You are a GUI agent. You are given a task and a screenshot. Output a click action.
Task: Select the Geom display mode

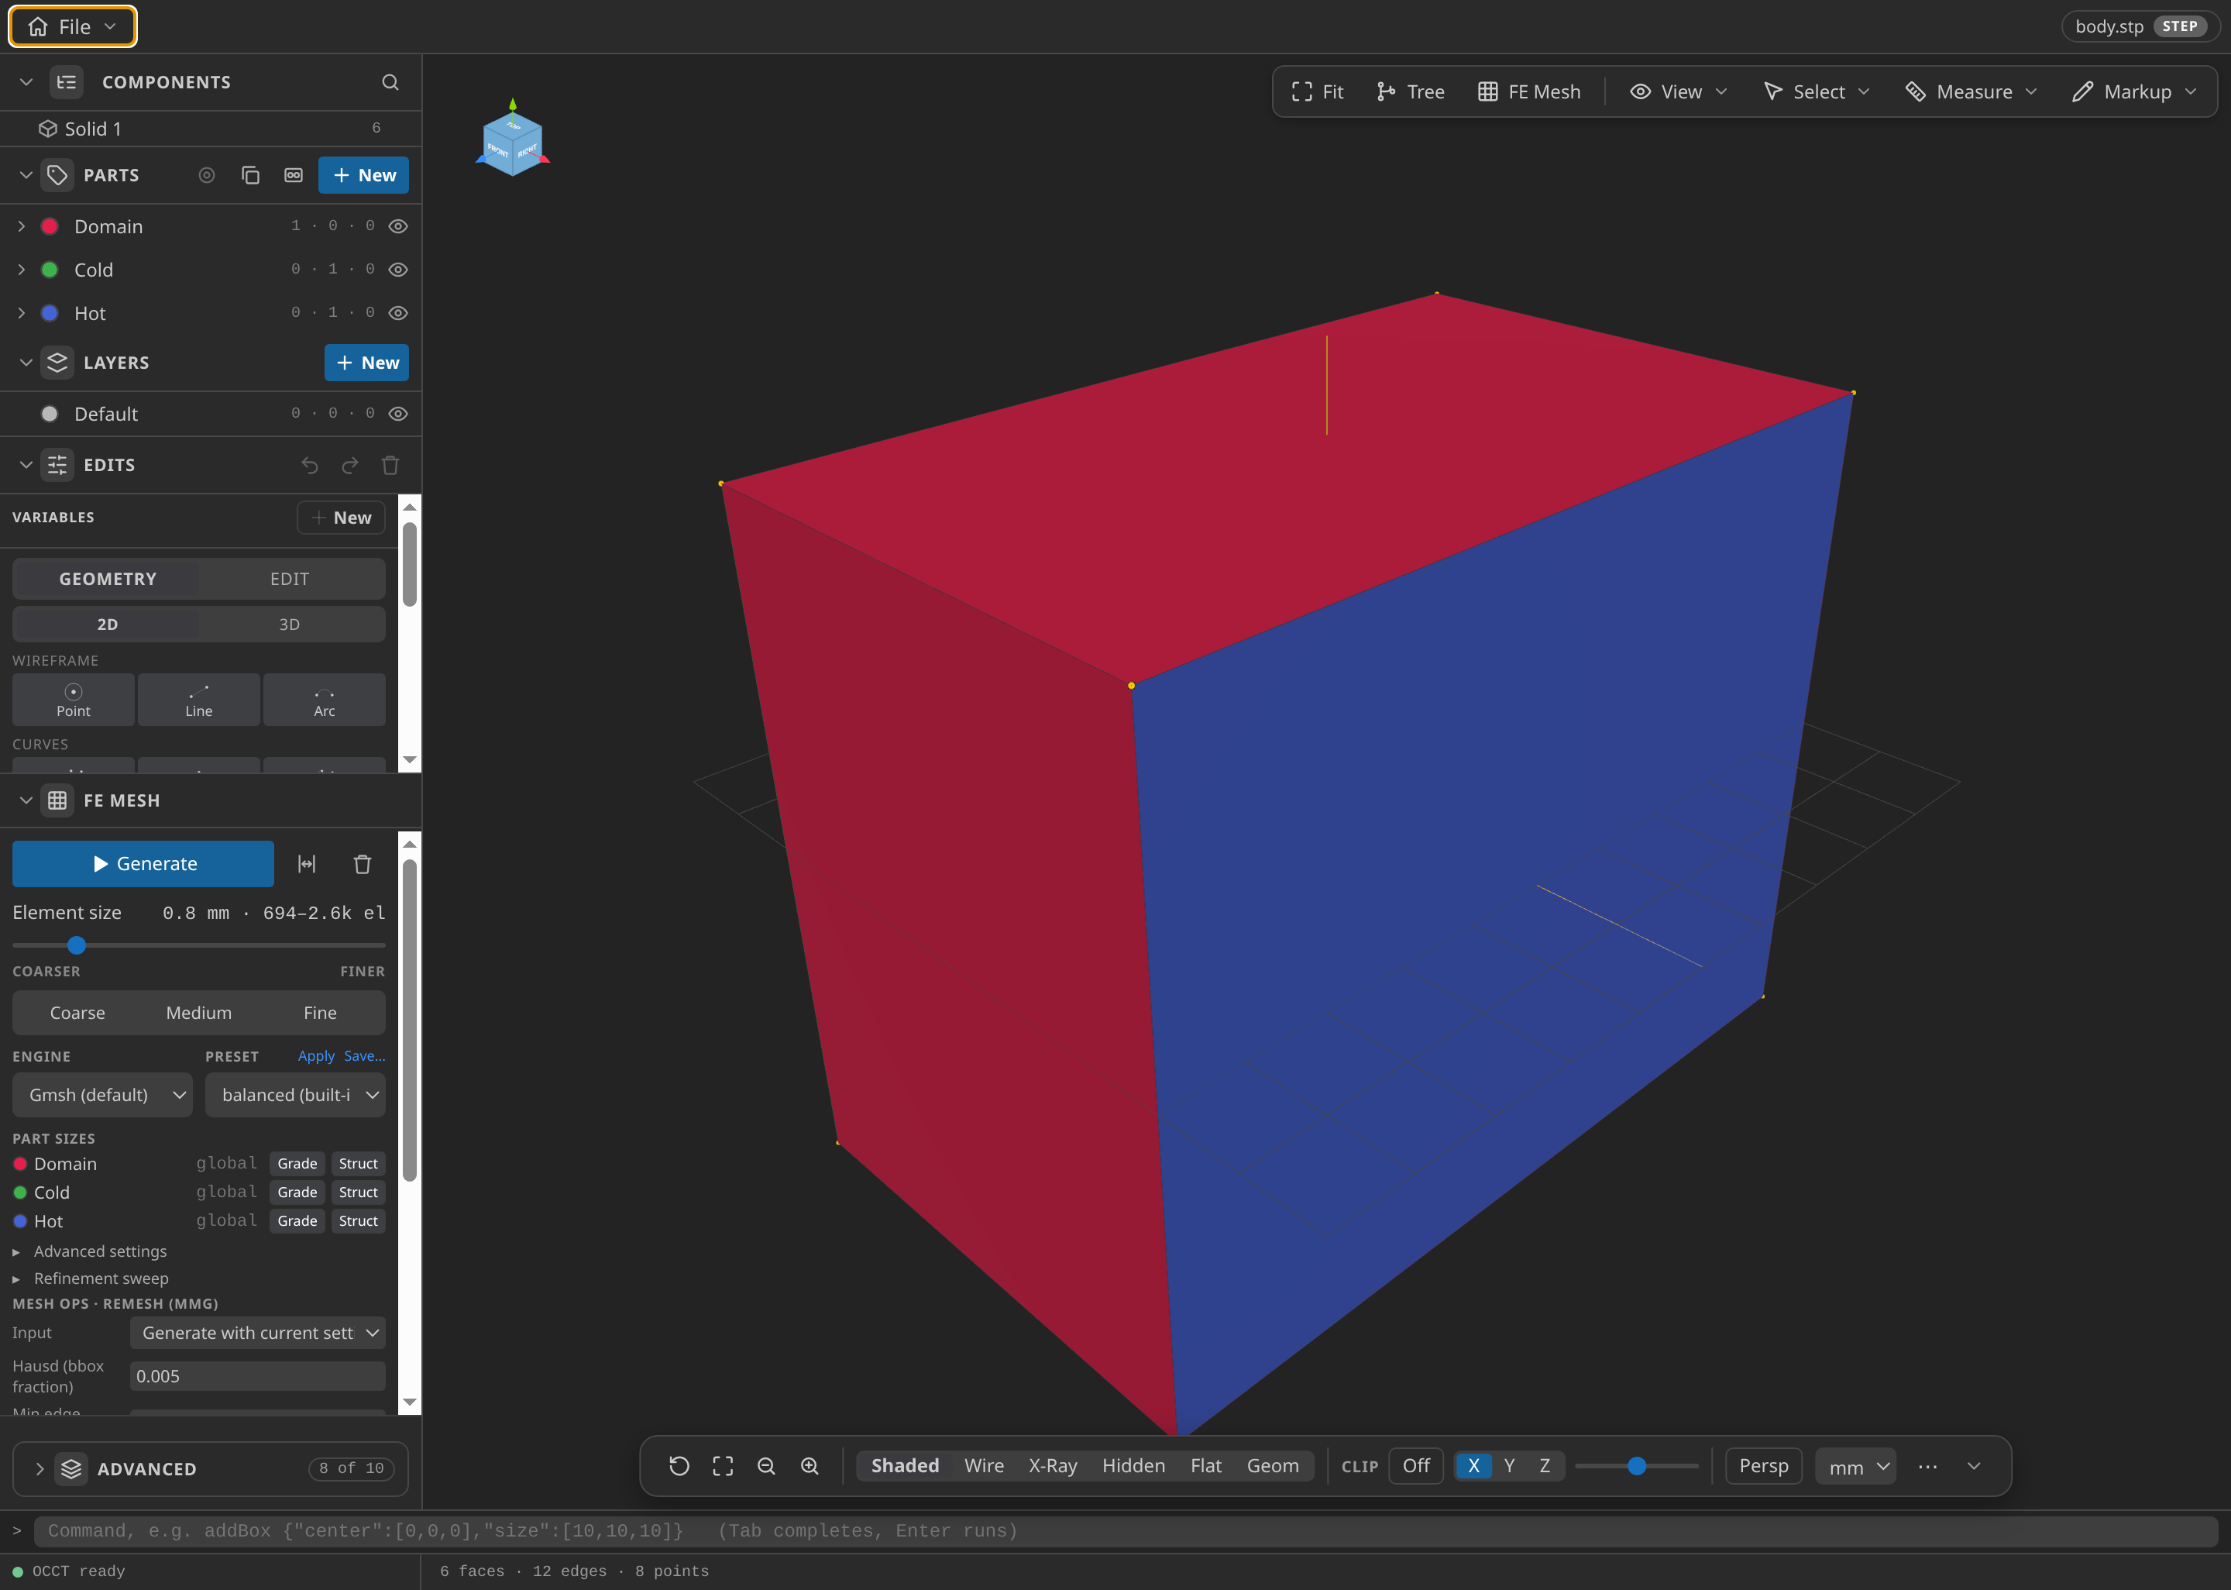tap(1273, 1466)
